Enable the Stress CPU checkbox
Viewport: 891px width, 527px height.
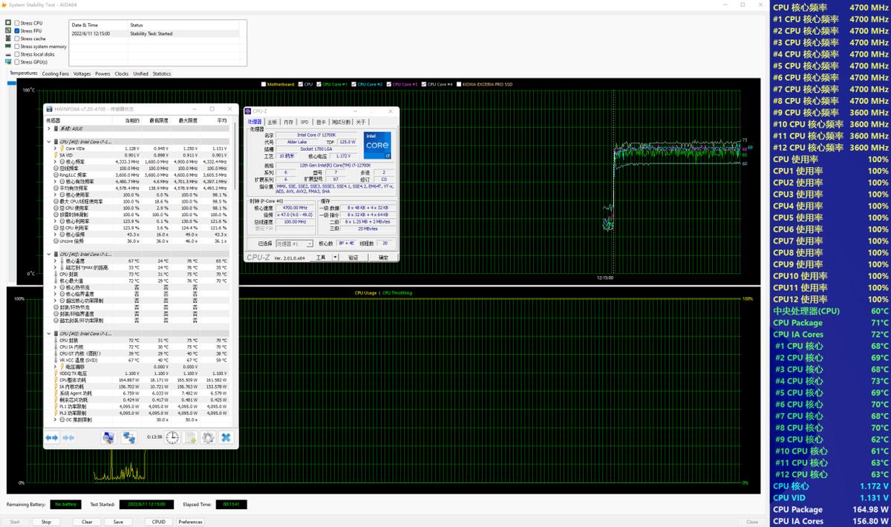[x=17, y=23]
